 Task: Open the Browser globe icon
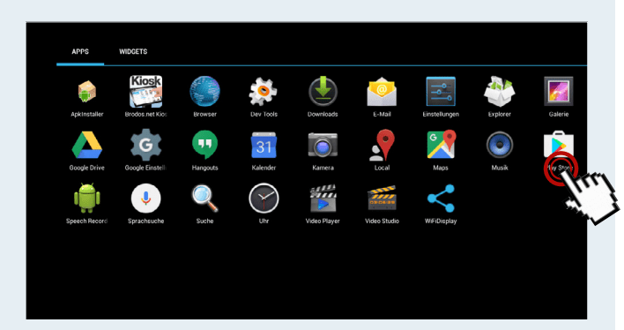(x=204, y=91)
